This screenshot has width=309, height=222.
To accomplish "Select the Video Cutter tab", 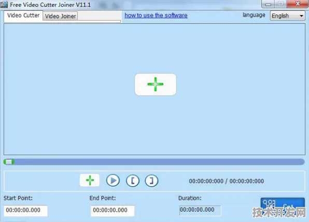I will [23, 16].
